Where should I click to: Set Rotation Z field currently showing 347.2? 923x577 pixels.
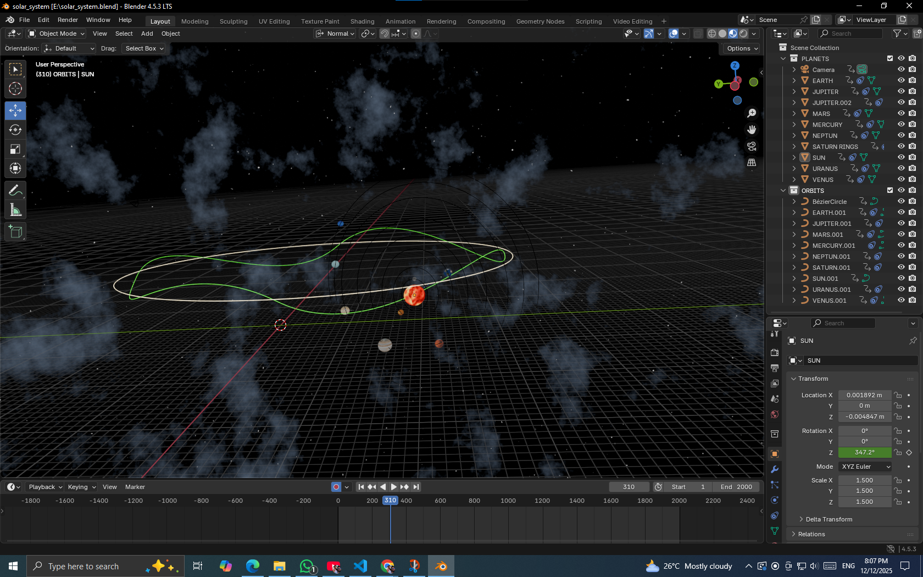(865, 452)
